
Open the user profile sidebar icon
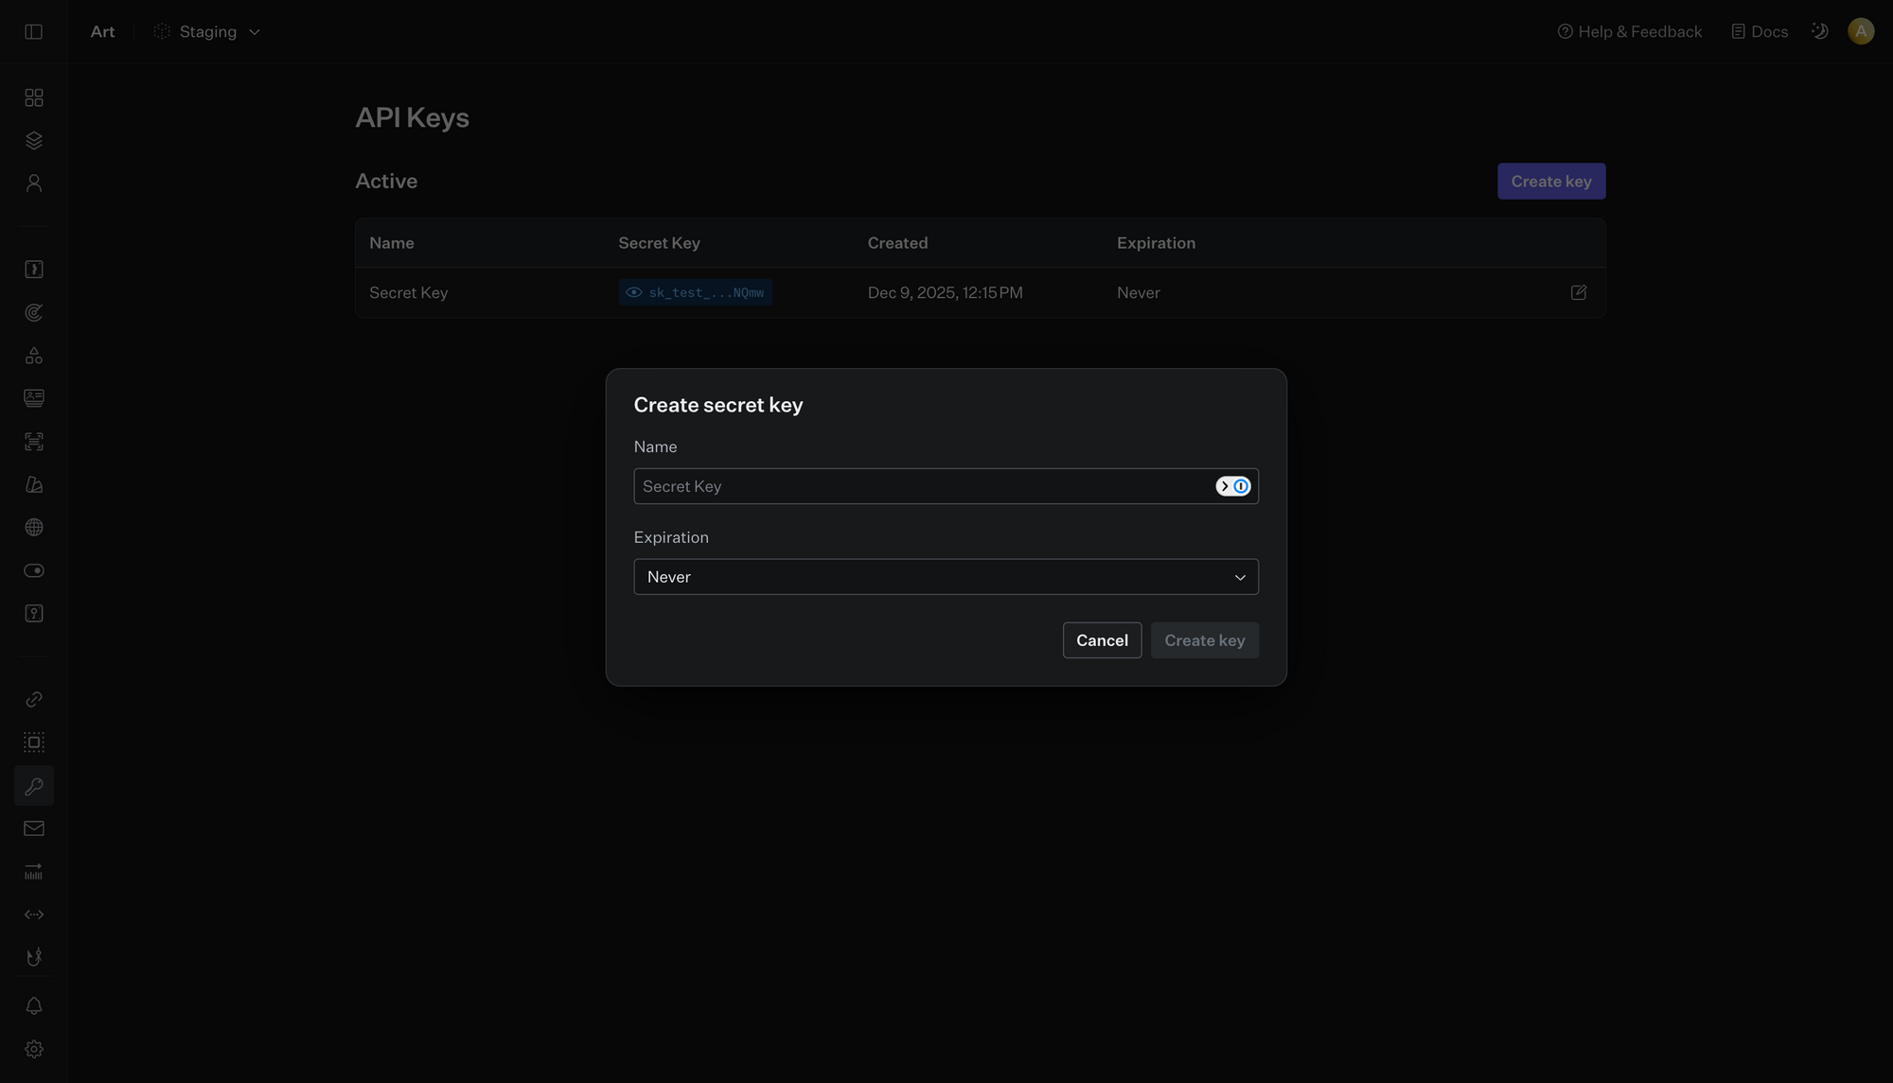click(x=34, y=183)
